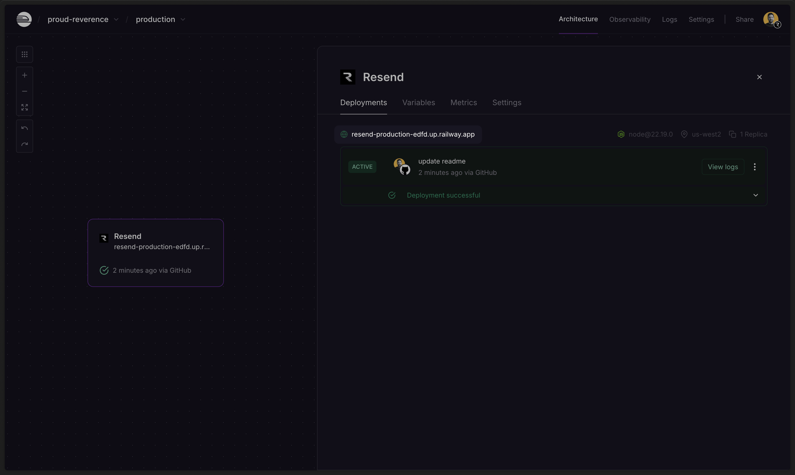Click Resend card's 2 minutes ago text
Screen dimensions: 795x475
click(151, 270)
